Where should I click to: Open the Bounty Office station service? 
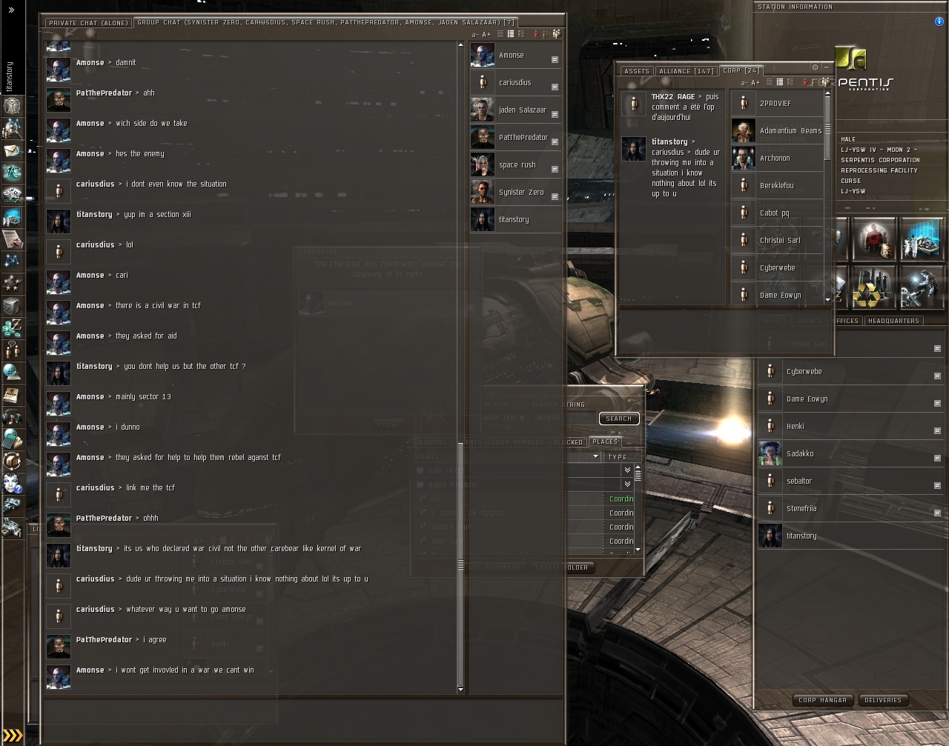875,239
